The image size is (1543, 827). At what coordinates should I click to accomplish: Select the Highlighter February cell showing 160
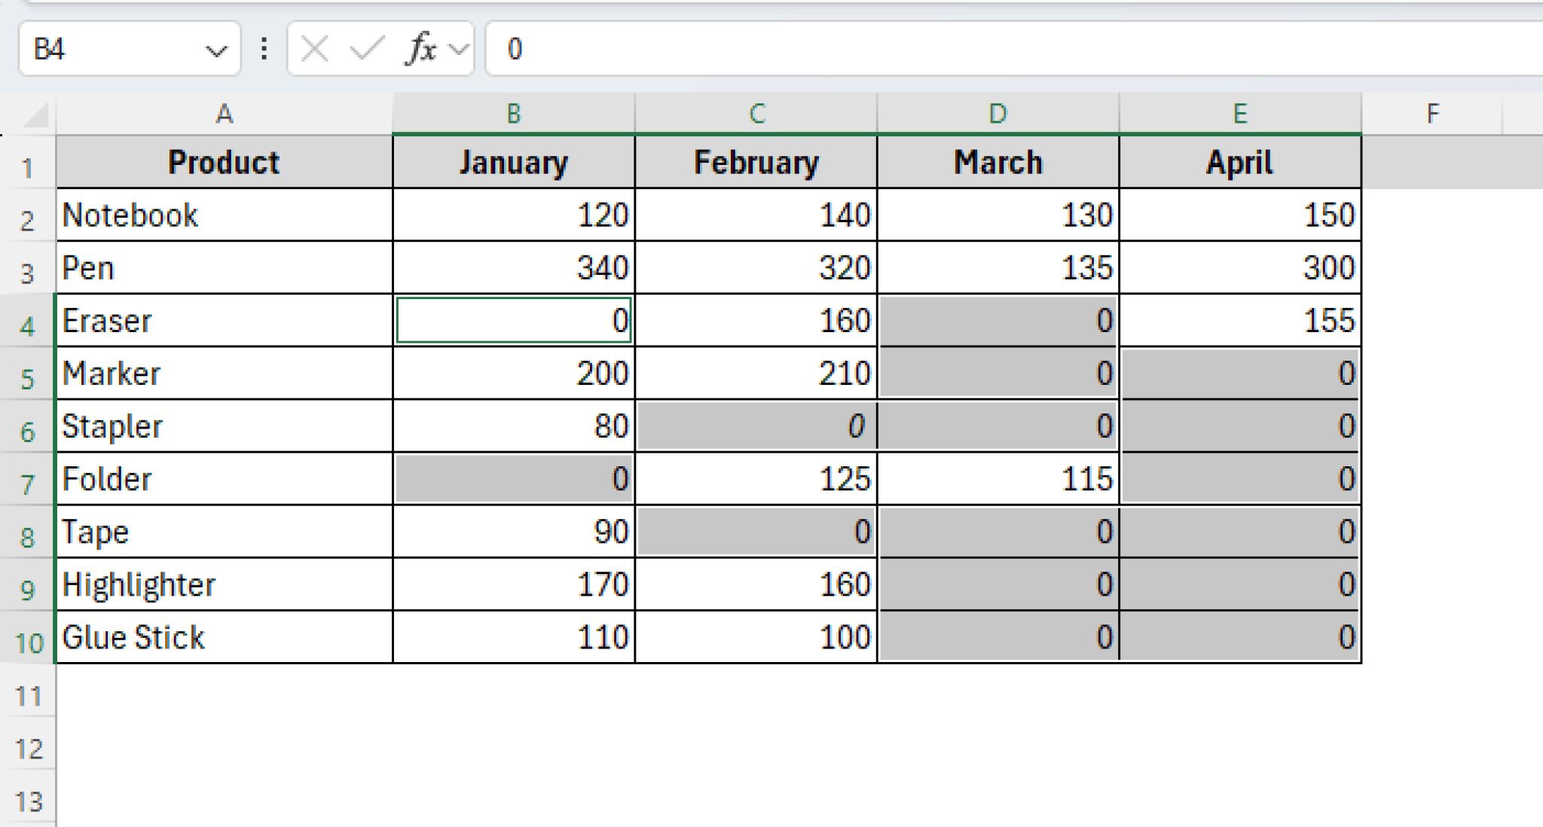pos(756,584)
